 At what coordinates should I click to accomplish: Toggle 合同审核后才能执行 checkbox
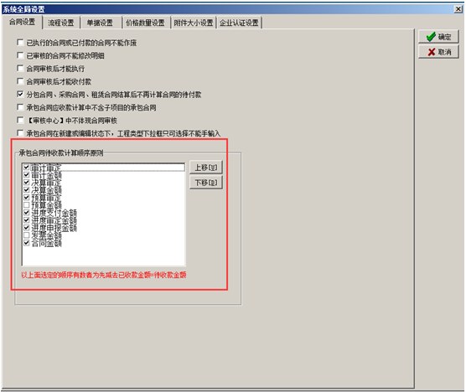pyautogui.click(x=20, y=69)
